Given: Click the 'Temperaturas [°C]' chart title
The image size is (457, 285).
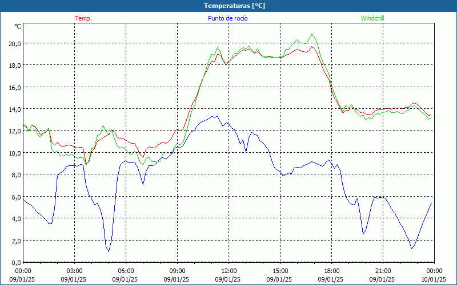Looking at the screenshot, I should click(234, 6).
